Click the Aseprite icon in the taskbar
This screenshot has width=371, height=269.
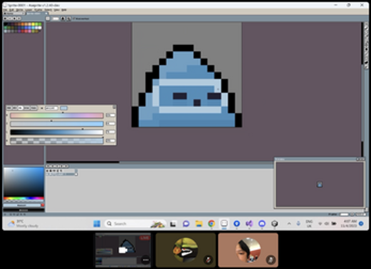click(224, 223)
